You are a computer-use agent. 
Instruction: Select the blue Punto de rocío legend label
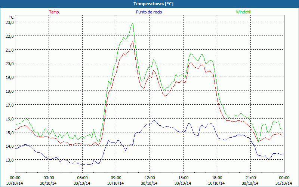click(149, 12)
